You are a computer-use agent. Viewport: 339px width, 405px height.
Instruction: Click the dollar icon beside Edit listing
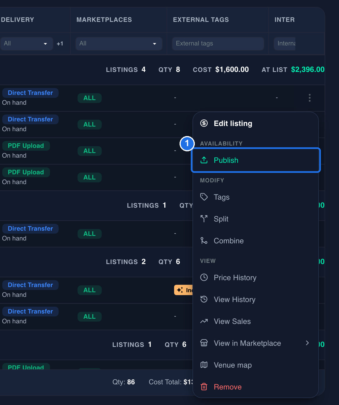click(x=204, y=123)
